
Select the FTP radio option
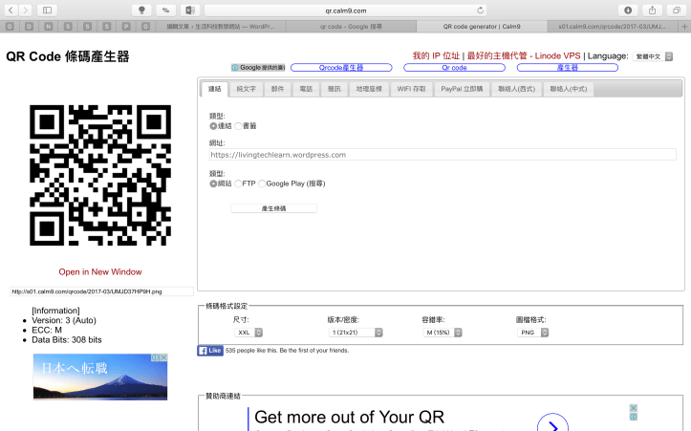click(238, 183)
